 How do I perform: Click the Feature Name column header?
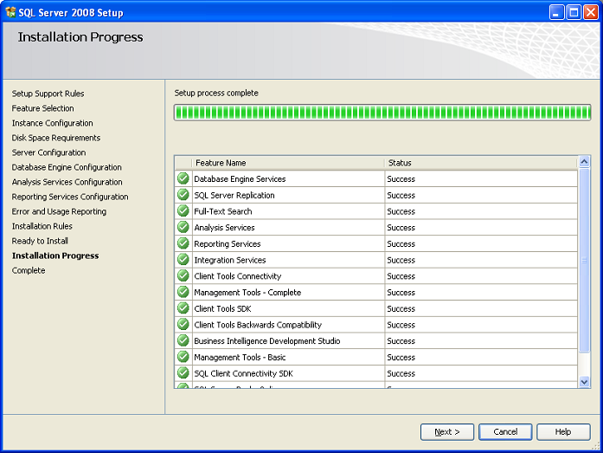(287, 163)
